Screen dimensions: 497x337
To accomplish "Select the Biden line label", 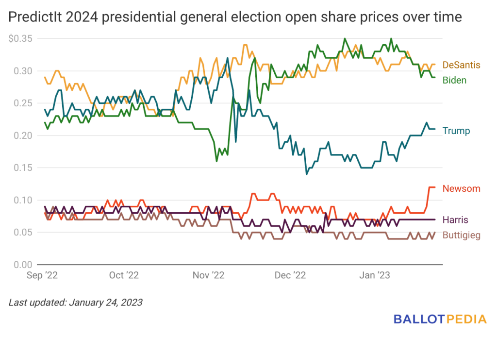I will pos(454,80).
